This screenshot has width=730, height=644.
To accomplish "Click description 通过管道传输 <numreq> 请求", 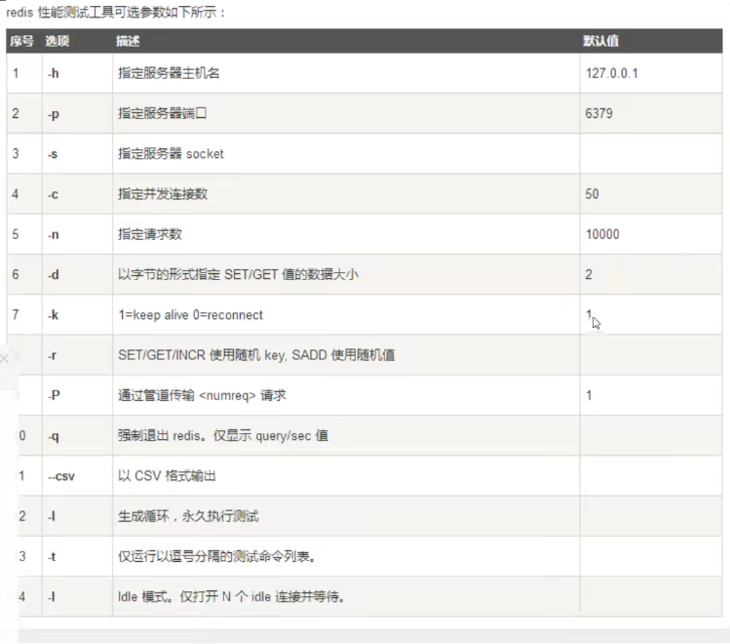I will click(202, 395).
